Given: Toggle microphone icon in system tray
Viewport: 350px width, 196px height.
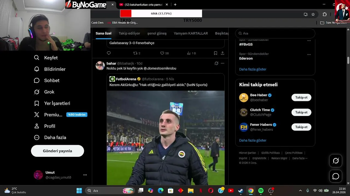Looking at the screenshot, I should pos(308,191).
